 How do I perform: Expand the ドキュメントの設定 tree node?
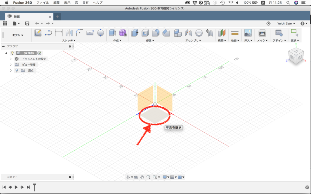11,59
